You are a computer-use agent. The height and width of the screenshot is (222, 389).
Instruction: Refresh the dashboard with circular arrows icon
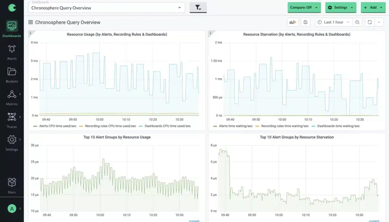370,22
